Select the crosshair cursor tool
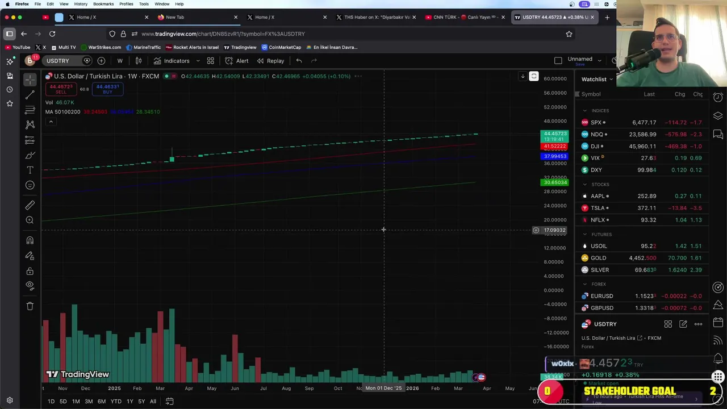Viewport: 727px width, 409px height. tap(30, 80)
